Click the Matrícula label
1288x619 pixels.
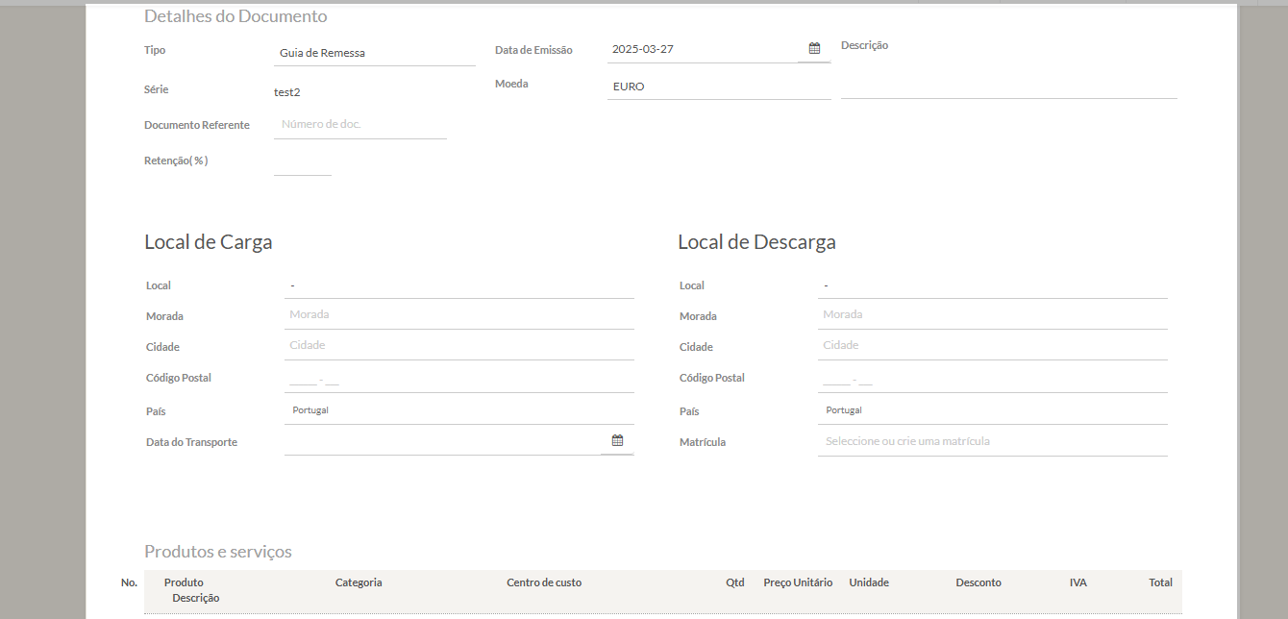coord(703,442)
